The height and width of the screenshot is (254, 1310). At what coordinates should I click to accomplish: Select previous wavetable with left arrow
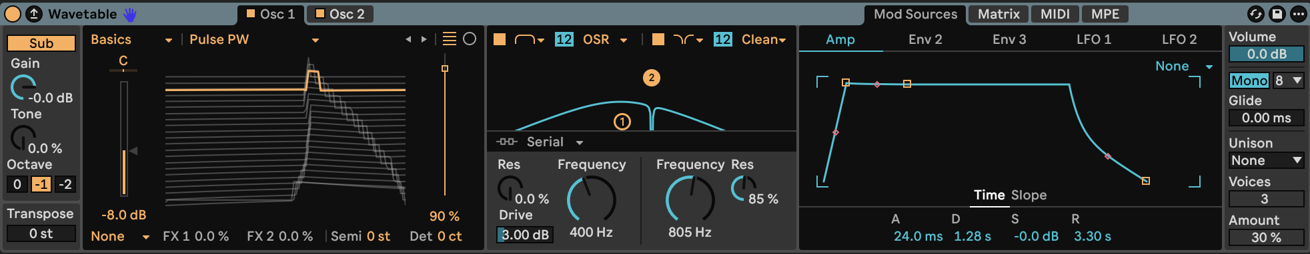coord(408,40)
